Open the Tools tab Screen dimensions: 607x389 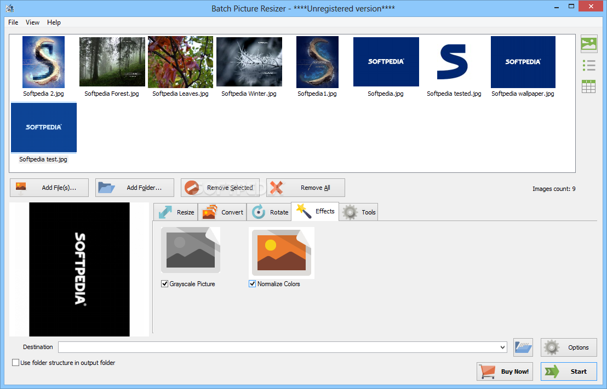358,212
